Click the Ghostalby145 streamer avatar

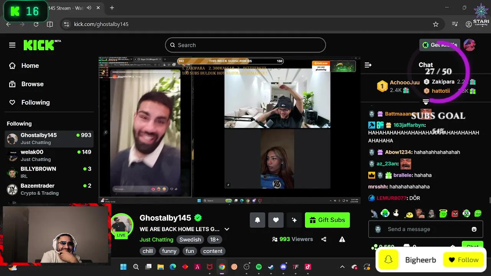coord(122,225)
